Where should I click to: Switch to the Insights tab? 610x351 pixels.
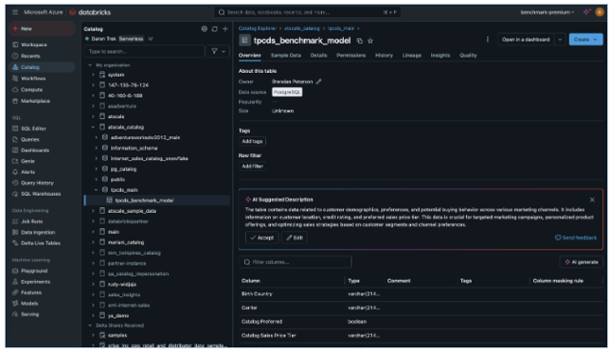pos(440,55)
